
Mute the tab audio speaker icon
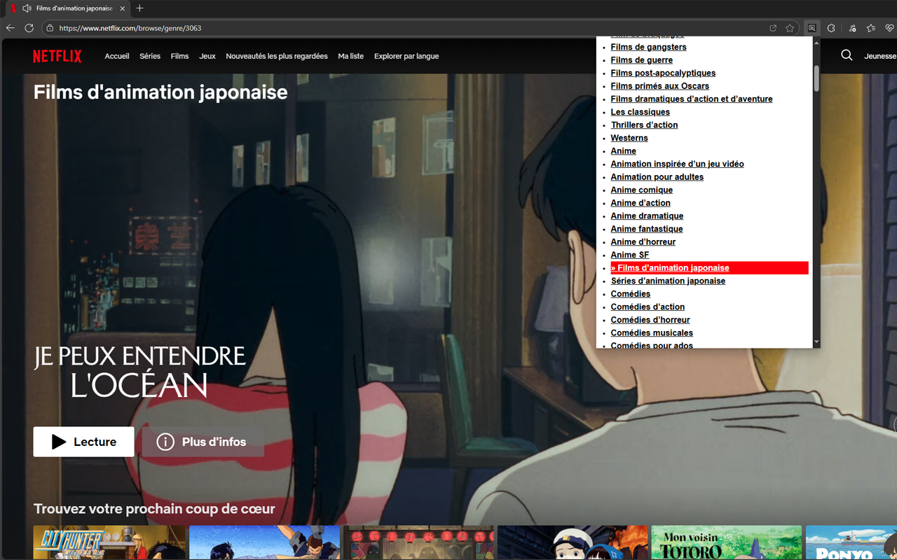click(x=27, y=8)
